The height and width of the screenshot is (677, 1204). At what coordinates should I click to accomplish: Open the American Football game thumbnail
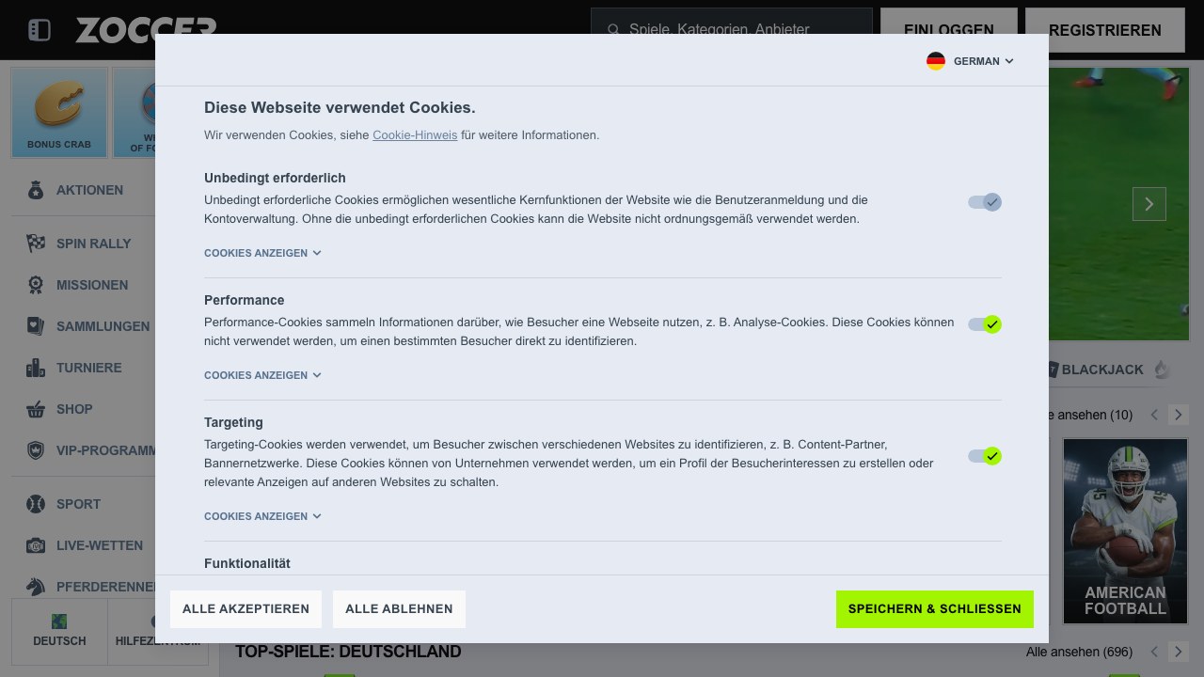click(1125, 531)
